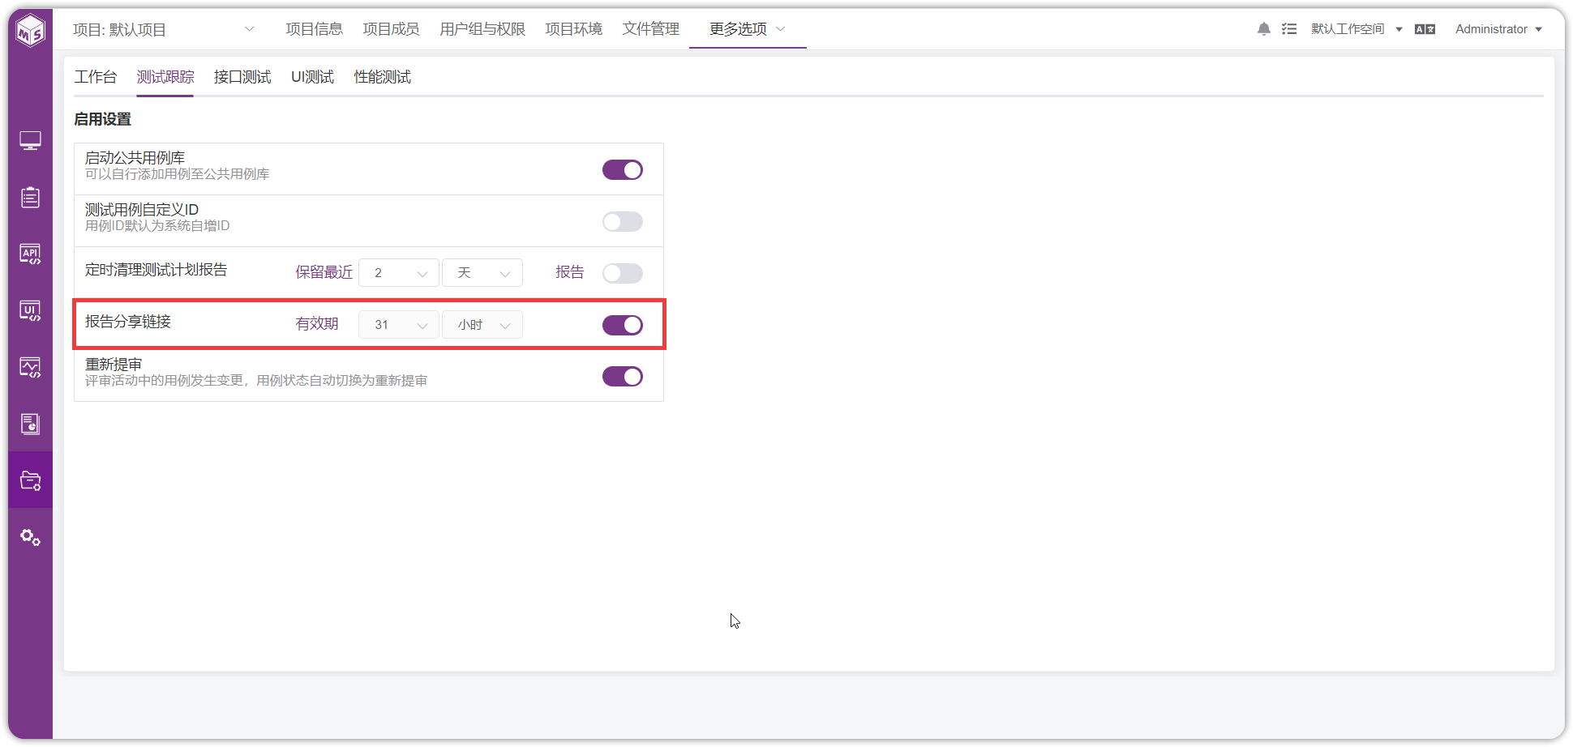The width and height of the screenshot is (1573, 747).
Task: Open 项目环境 menu
Action: 574,29
